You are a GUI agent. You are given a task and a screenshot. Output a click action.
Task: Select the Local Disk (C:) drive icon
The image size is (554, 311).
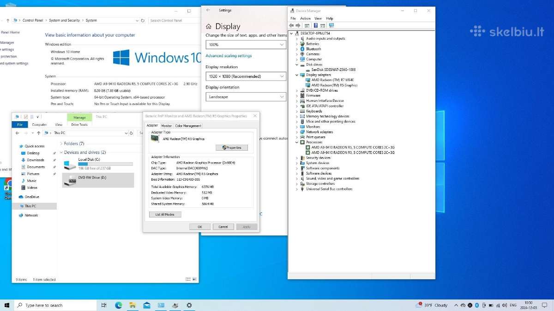tap(70, 164)
